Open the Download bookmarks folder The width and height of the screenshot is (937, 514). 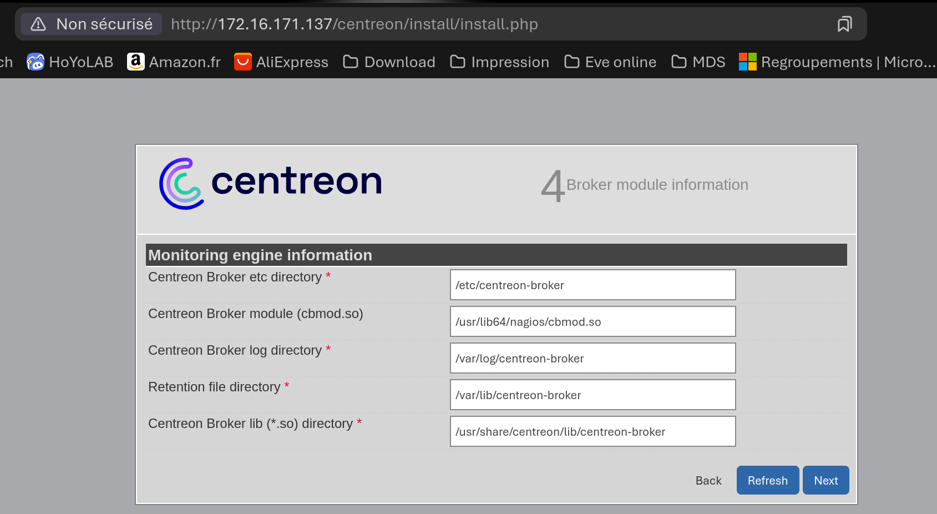(389, 62)
